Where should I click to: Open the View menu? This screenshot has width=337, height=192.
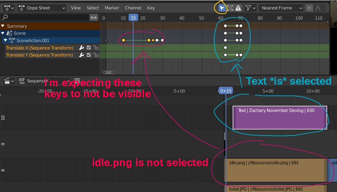tap(76, 8)
